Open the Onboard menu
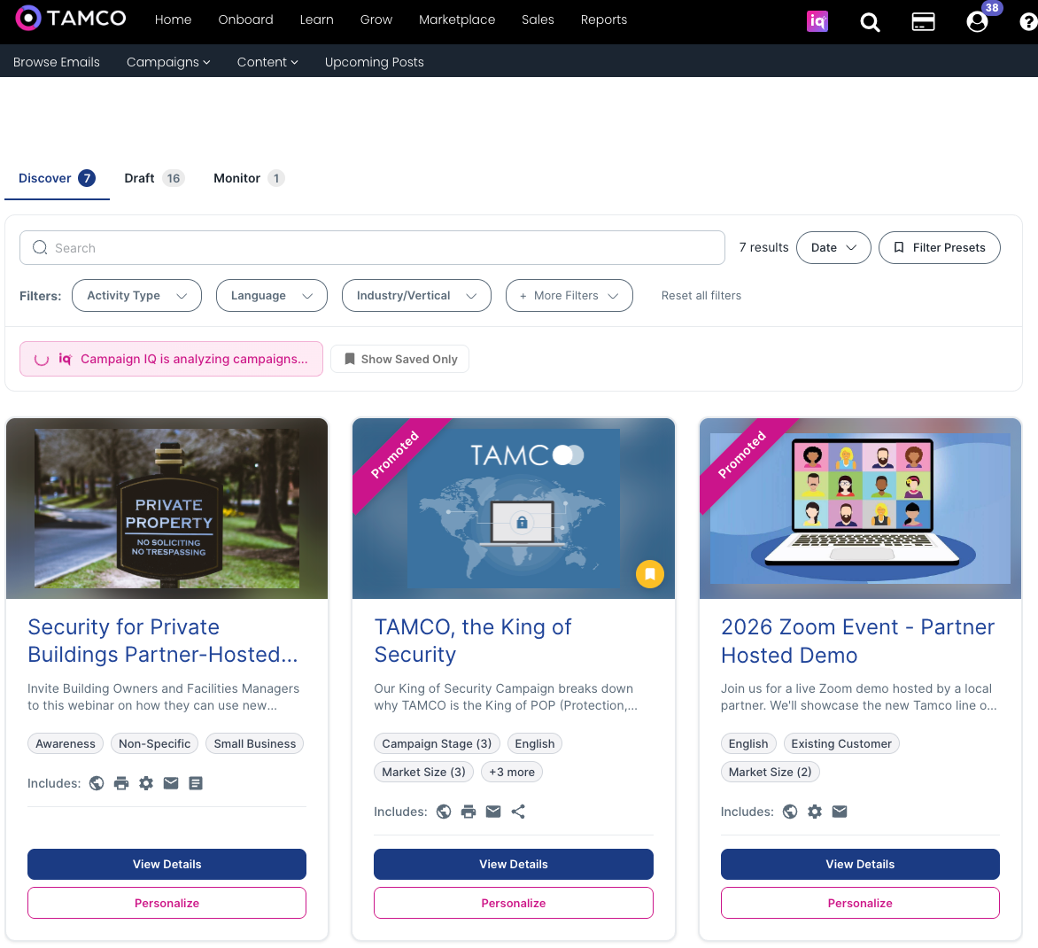The width and height of the screenshot is (1038, 948). point(245,19)
